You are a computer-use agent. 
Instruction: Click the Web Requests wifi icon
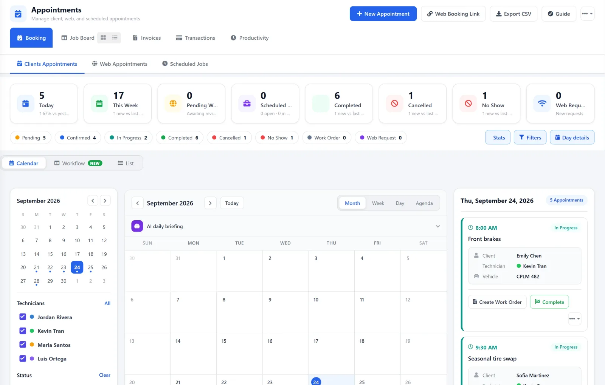(542, 104)
